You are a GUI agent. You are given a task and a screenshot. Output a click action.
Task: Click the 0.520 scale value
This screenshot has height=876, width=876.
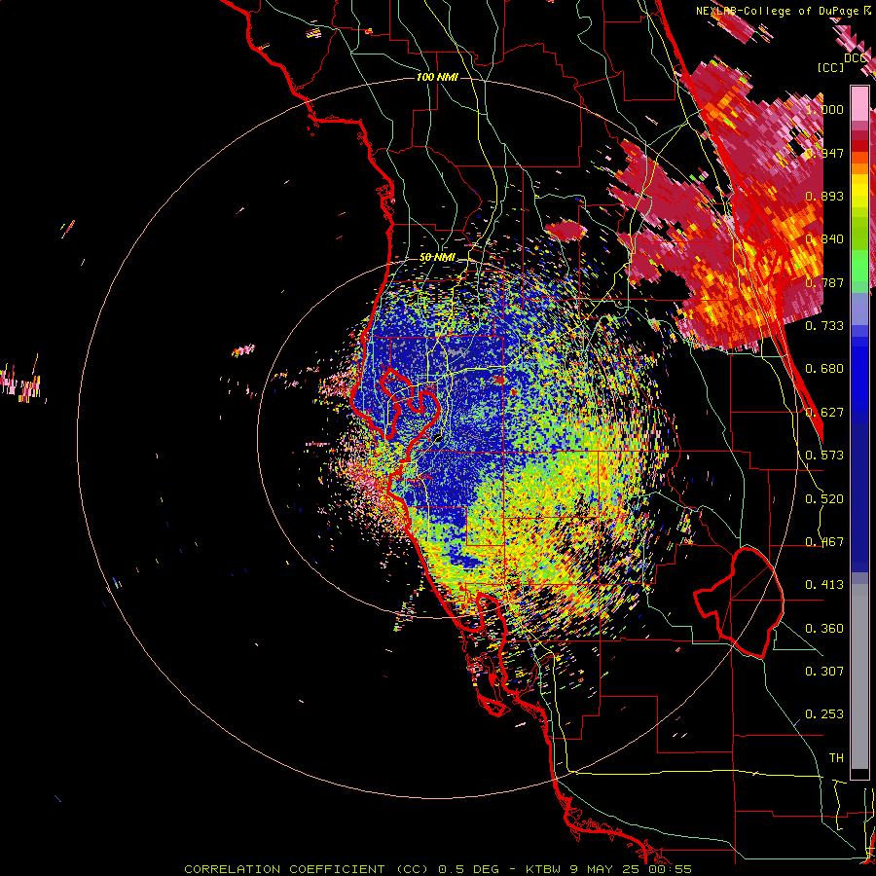pos(824,499)
